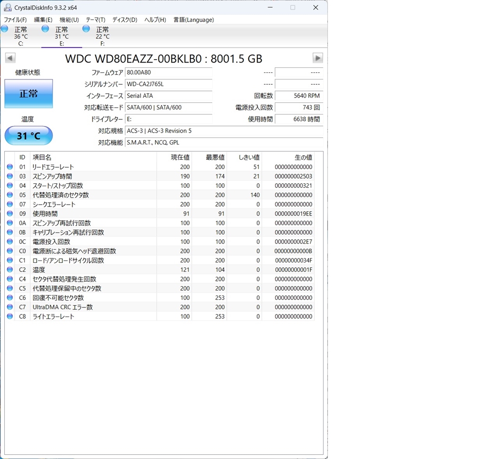Click the blue dot beside UltraDMA CRC エラー数
This screenshot has height=459, width=485.
point(10,307)
